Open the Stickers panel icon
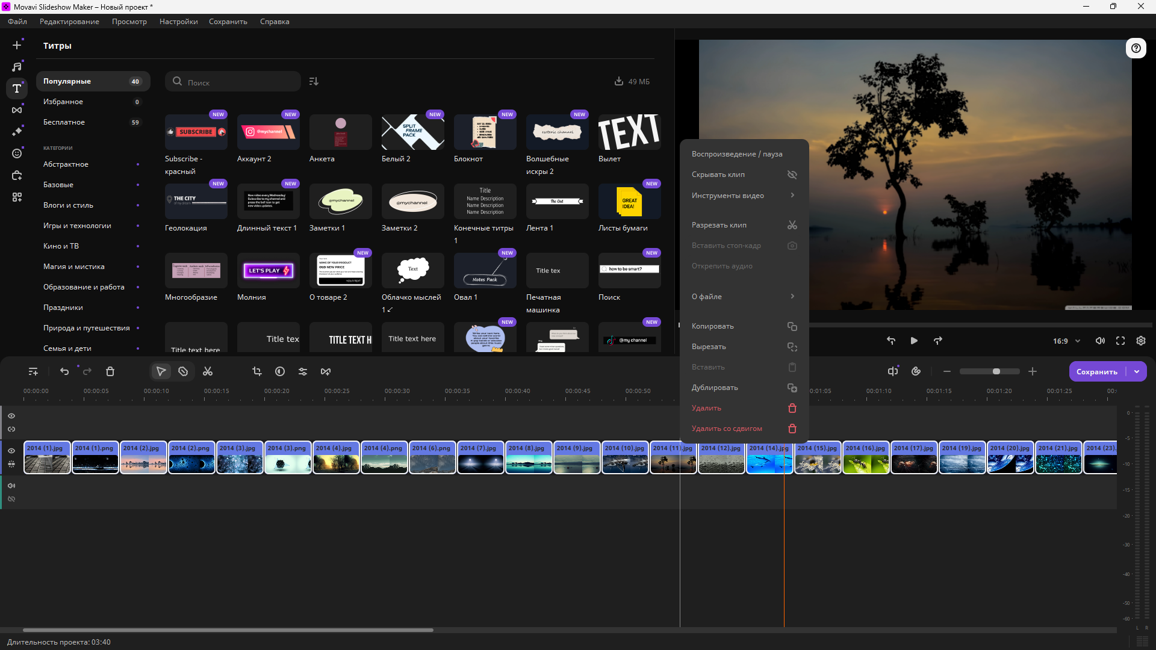 17,153
